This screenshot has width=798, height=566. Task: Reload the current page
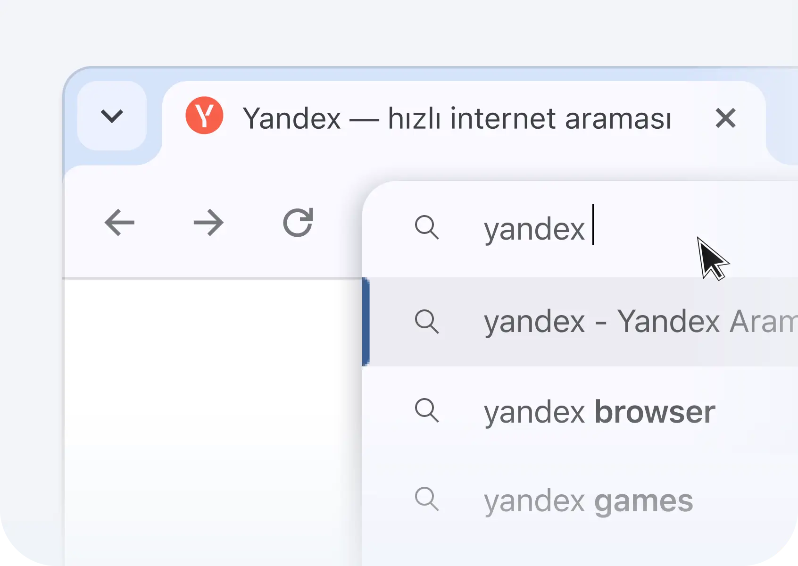[x=298, y=222]
